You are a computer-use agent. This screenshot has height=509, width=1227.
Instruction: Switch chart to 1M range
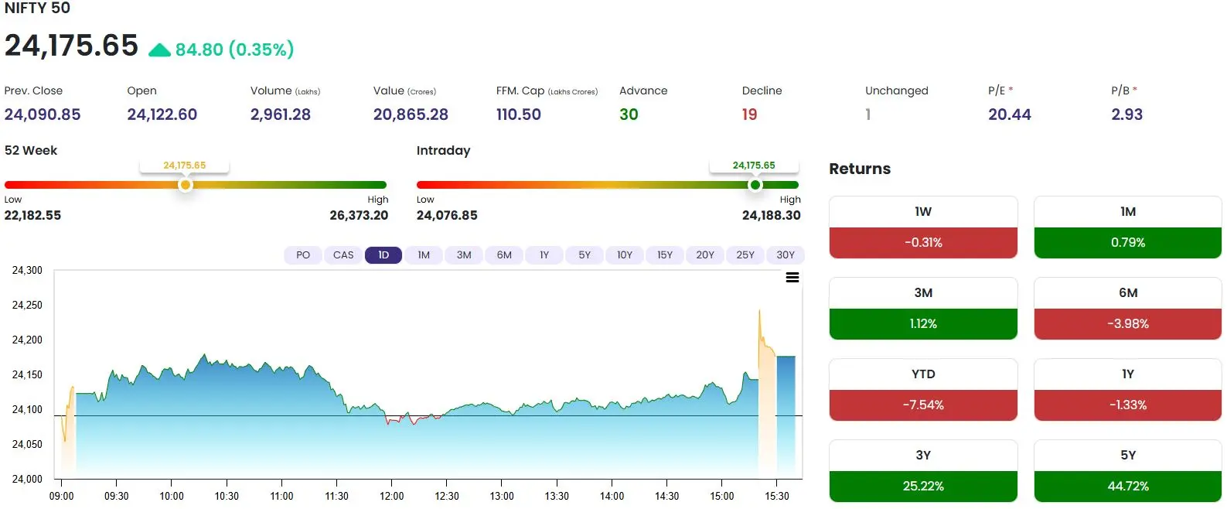(424, 255)
